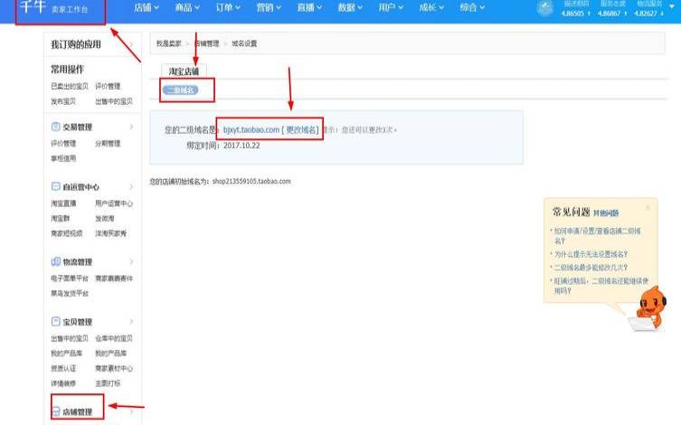681x425 pixels.
Task: Open the 商品 dropdown menu
Action: 188,8
